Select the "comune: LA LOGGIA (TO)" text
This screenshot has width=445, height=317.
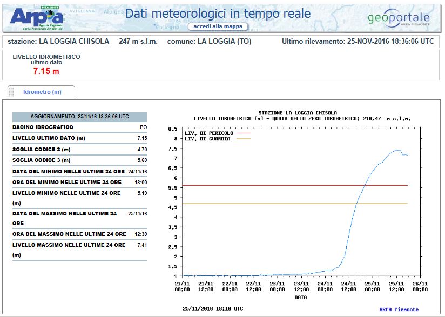click(209, 42)
